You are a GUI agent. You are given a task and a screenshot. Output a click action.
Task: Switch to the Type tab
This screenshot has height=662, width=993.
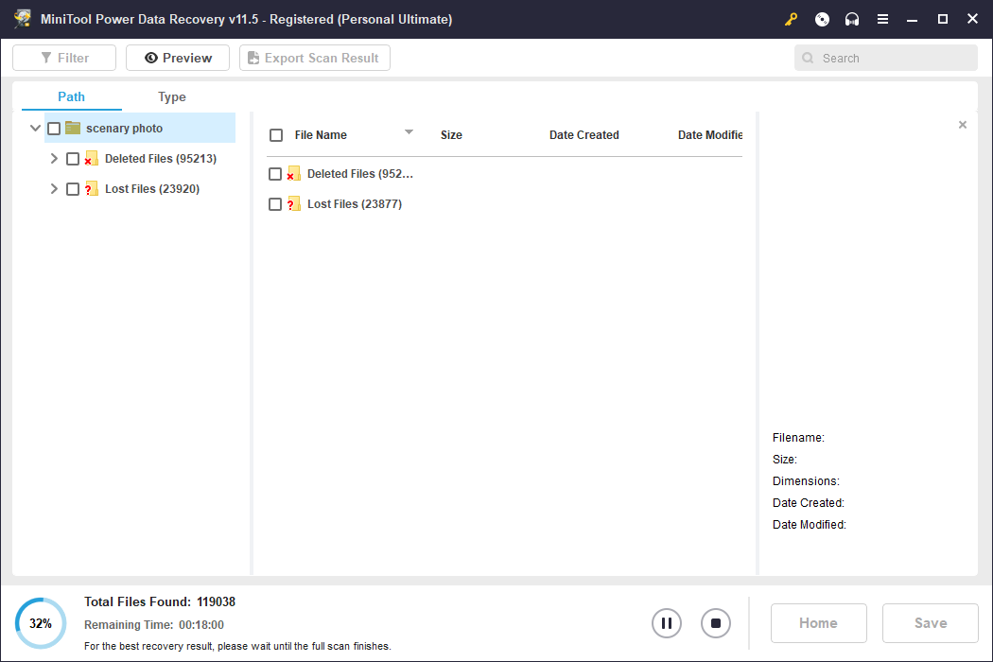[171, 96]
